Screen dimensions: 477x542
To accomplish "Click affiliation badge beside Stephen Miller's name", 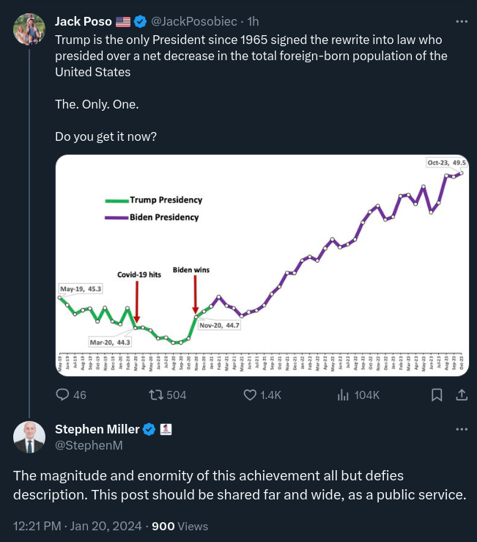I will (166, 429).
